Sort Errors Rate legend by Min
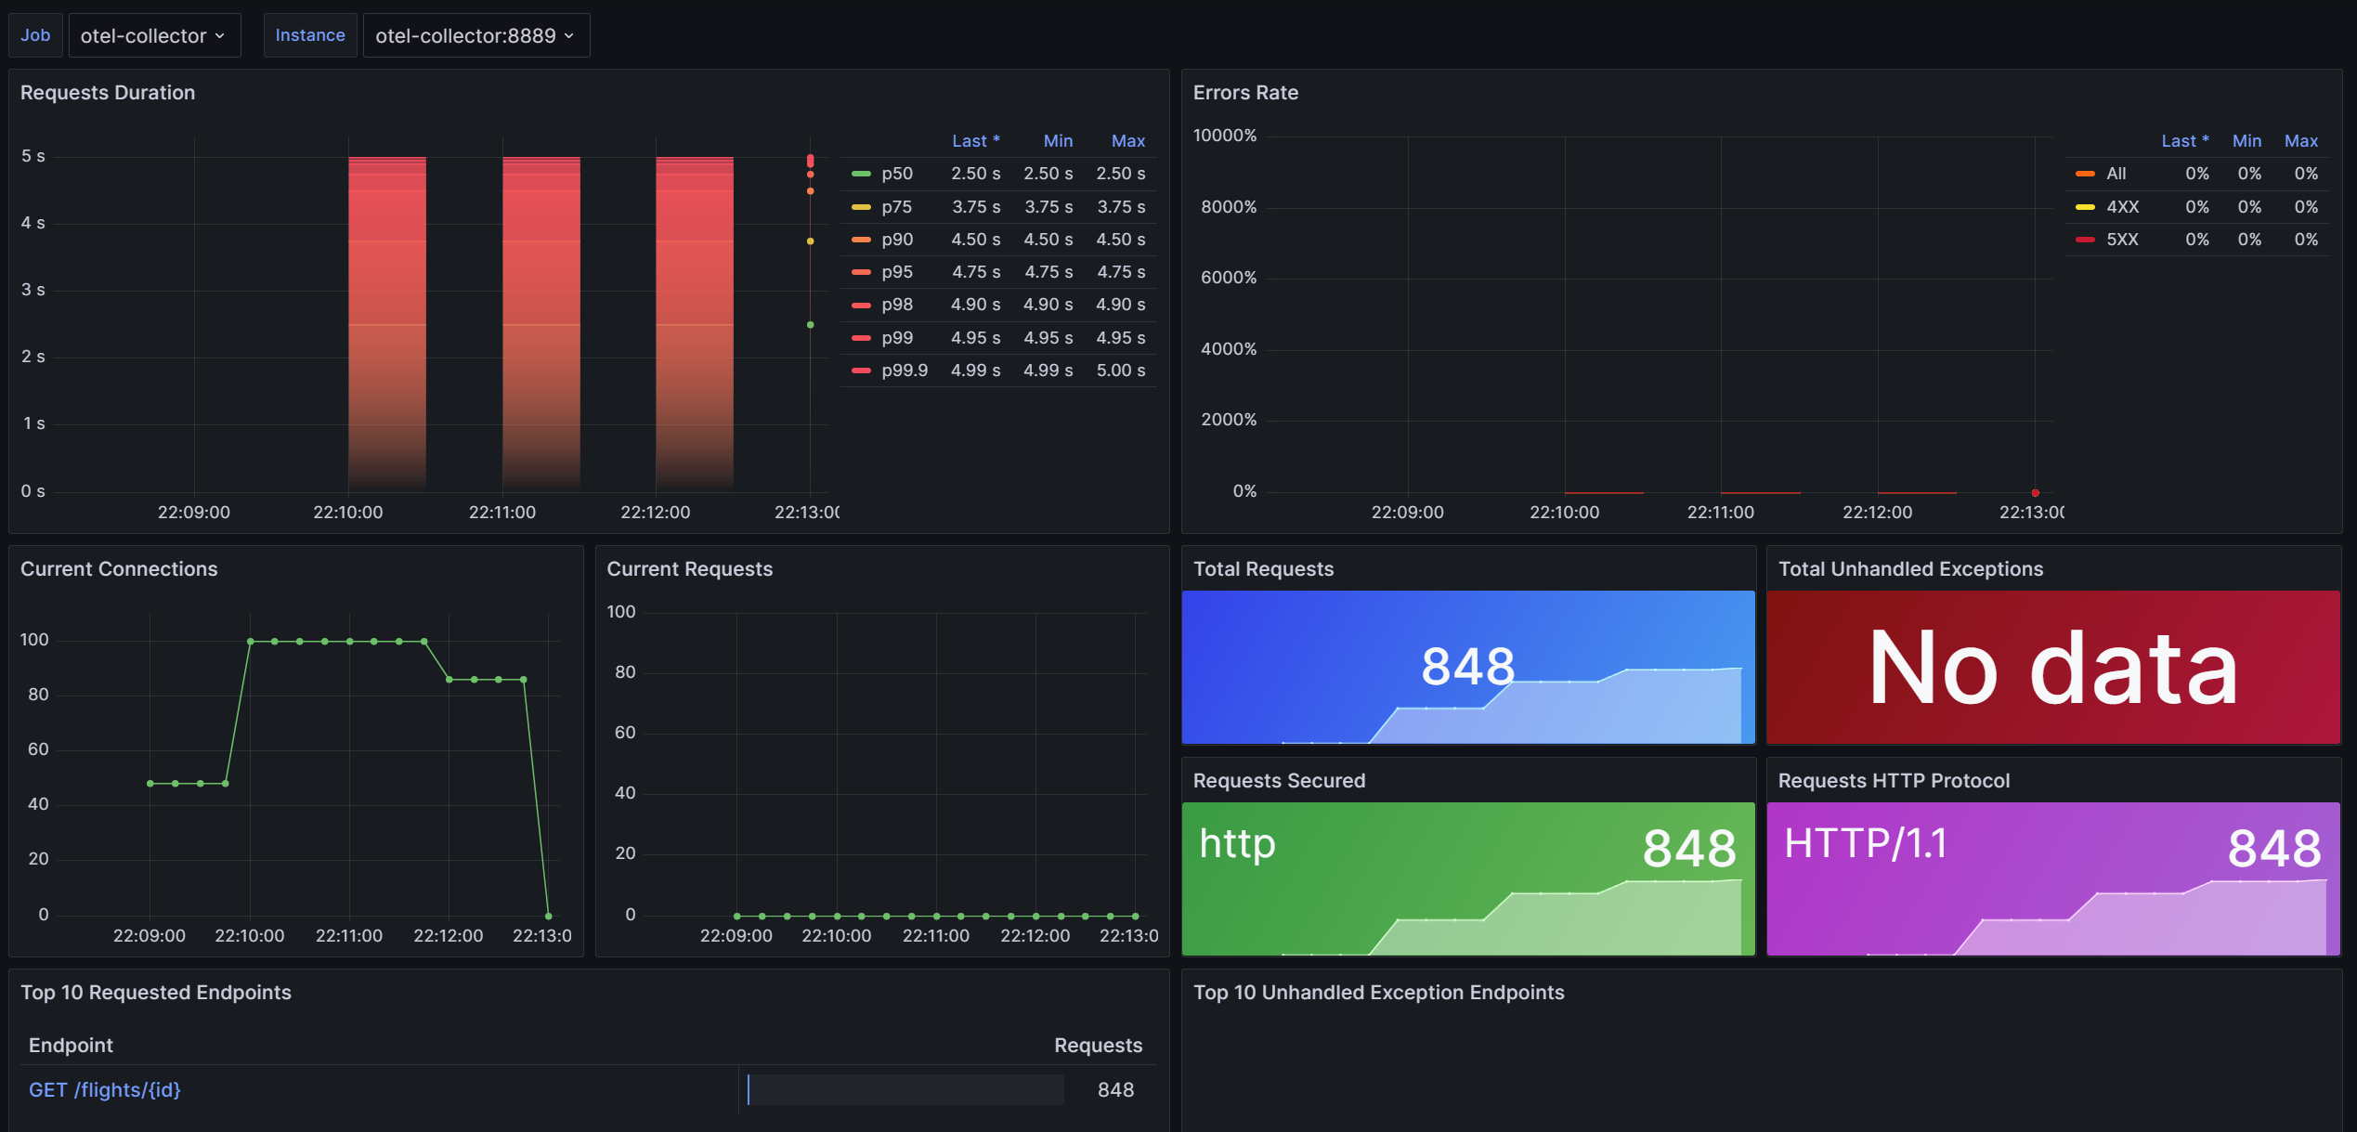 coord(2246,141)
